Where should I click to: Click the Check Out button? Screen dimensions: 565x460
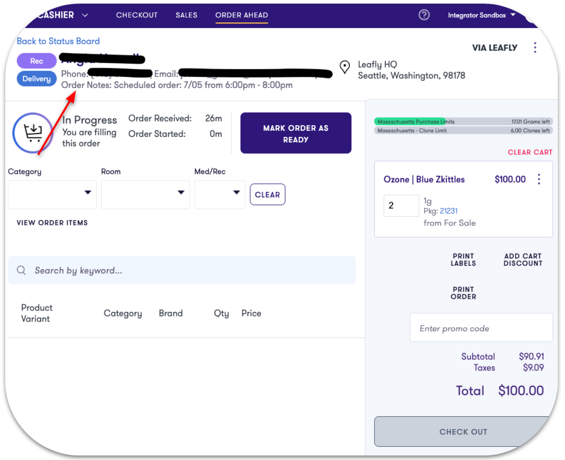463,432
